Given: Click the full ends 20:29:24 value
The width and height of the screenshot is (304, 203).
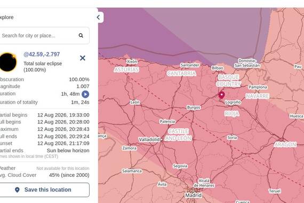Looking at the screenshot, I should point(63,136).
